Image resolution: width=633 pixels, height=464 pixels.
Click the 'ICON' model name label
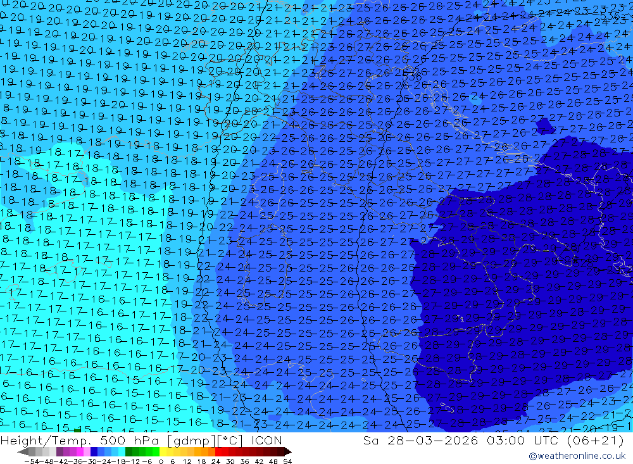point(267,440)
